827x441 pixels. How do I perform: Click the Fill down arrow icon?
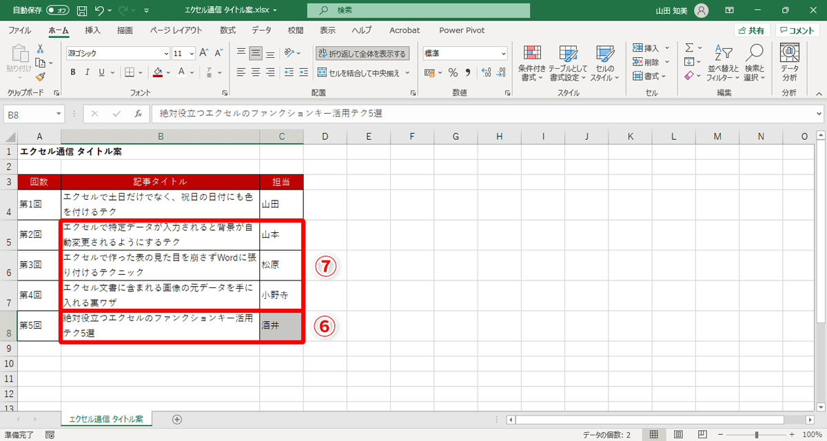(x=688, y=62)
